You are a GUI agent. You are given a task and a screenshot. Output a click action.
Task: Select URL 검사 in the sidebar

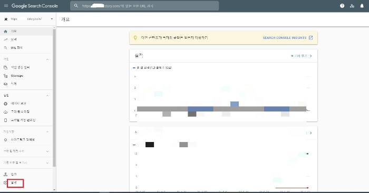(26, 48)
